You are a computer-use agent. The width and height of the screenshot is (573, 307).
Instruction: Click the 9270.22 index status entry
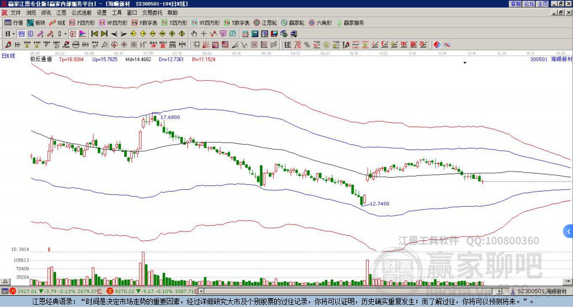tap(153, 291)
